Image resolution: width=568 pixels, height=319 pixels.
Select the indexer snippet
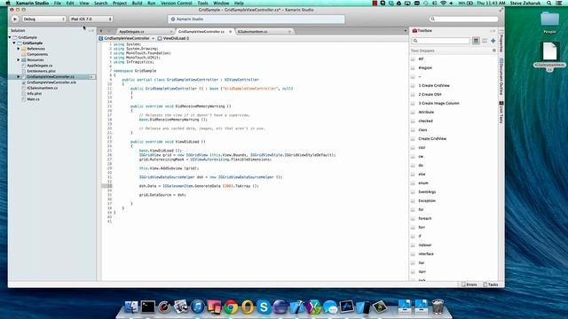425,245
